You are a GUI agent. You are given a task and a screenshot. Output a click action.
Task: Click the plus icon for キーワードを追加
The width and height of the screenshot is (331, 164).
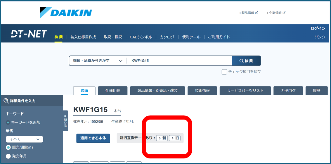click(x=8, y=122)
